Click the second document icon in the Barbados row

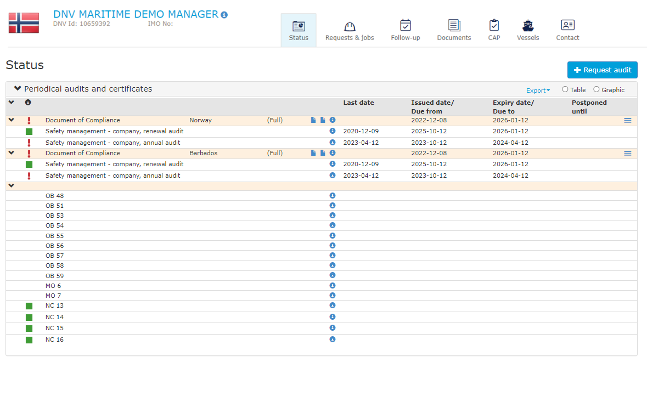(x=323, y=153)
